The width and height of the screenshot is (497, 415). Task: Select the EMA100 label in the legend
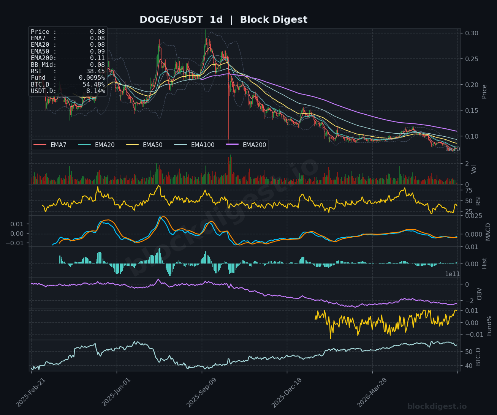point(203,145)
